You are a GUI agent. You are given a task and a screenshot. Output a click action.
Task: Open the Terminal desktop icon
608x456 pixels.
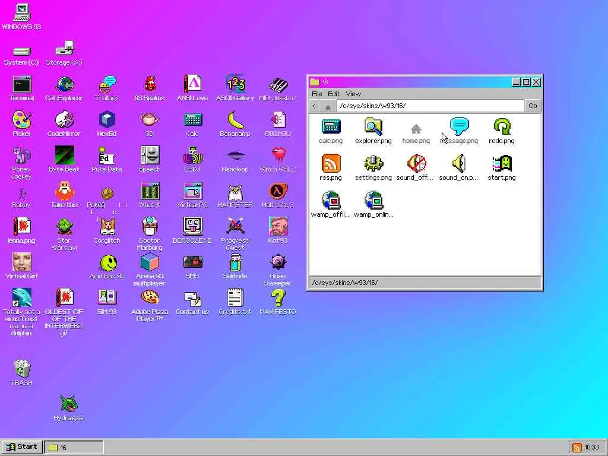point(22,89)
